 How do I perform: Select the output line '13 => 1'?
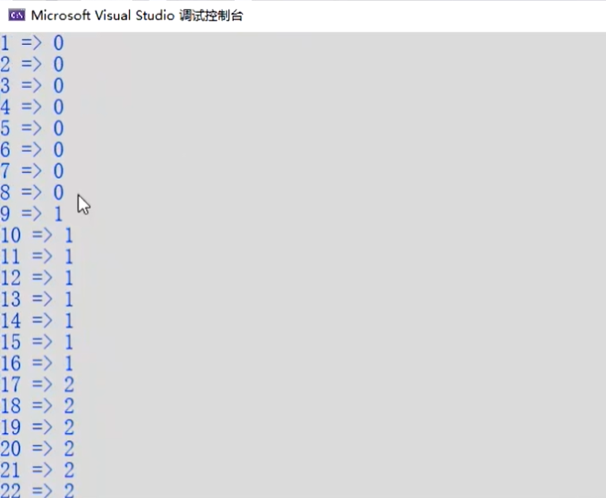point(37,299)
